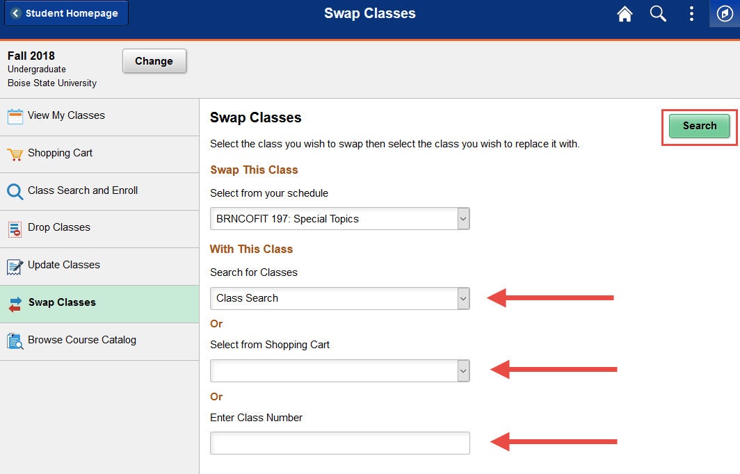
Task: Click the Shopping Cart icon in sidebar
Action: 15,154
